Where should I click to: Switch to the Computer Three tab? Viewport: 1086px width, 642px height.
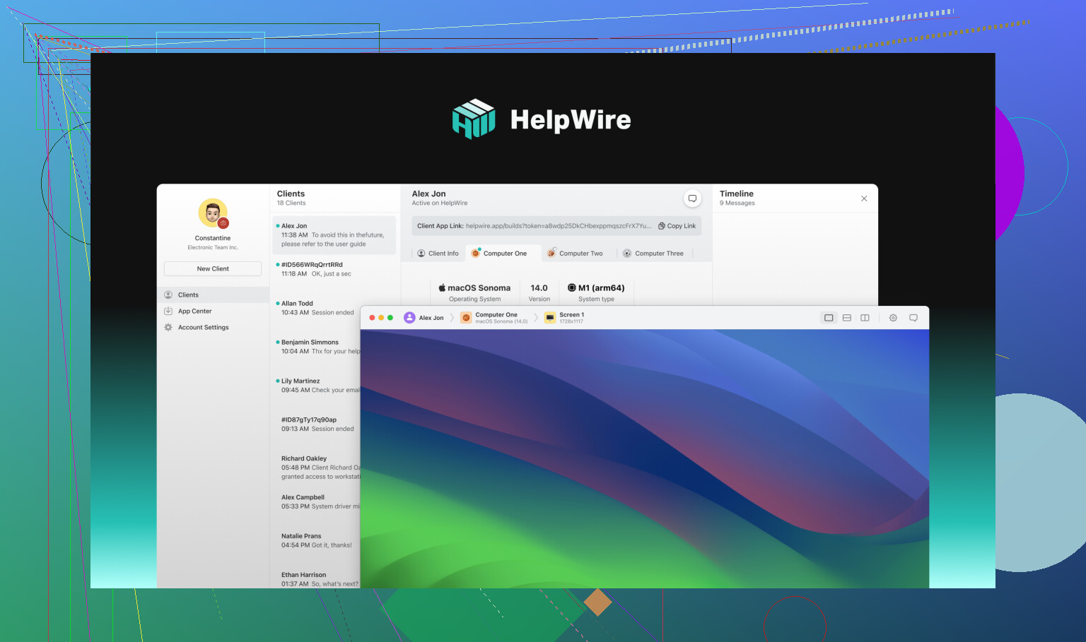click(653, 254)
